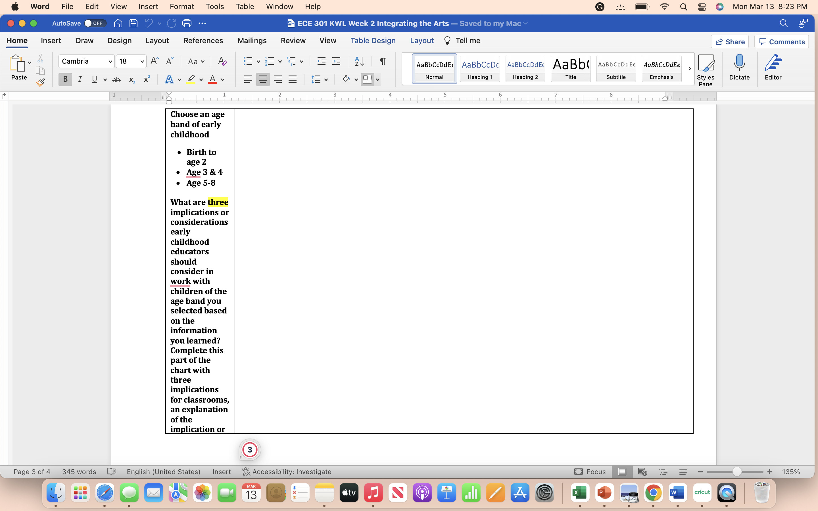Toggle the AutoSave switch
This screenshot has height=511, width=818.
pyautogui.click(x=95, y=23)
